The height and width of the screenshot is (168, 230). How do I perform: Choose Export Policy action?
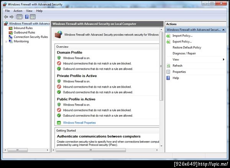(x=182, y=42)
